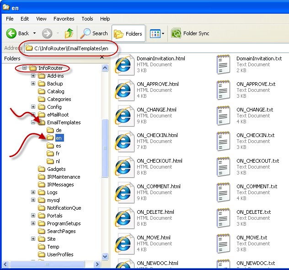Select ON_CHANGE.html file icon
This screenshot has width=289, height=270.
point(124,116)
